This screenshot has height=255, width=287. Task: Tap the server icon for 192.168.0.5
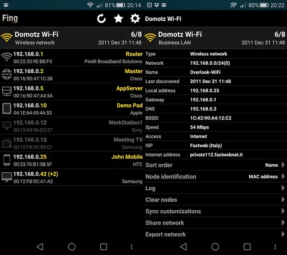click(7, 91)
